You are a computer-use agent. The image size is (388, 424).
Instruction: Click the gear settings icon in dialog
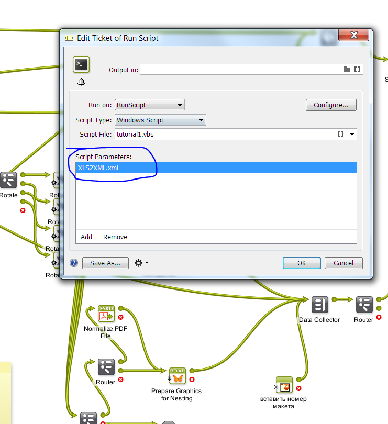click(139, 263)
